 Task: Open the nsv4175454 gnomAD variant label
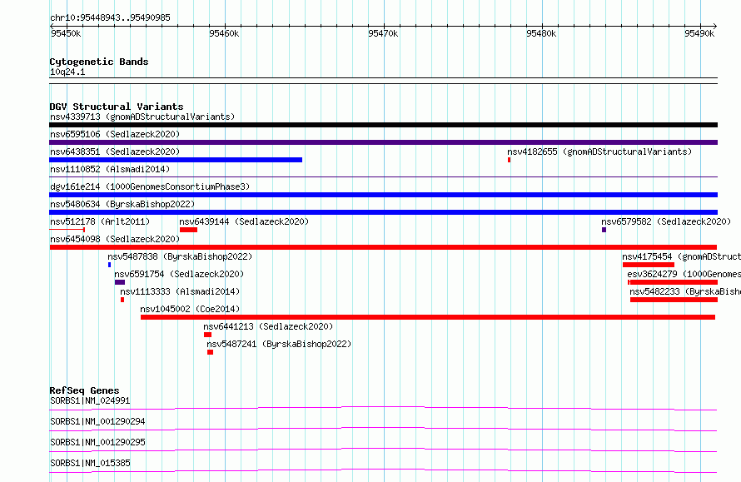pyautogui.click(x=681, y=256)
